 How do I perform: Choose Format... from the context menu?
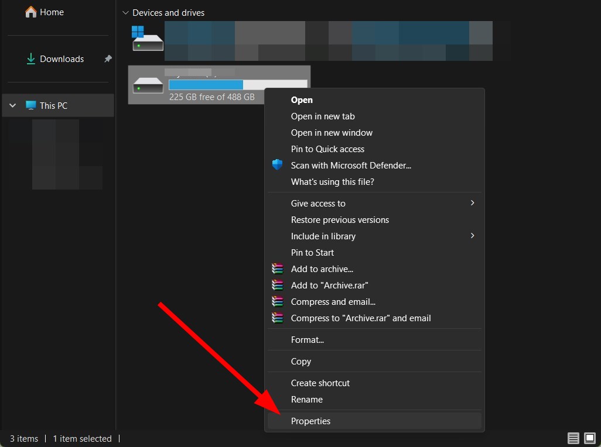(x=308, y=340)
